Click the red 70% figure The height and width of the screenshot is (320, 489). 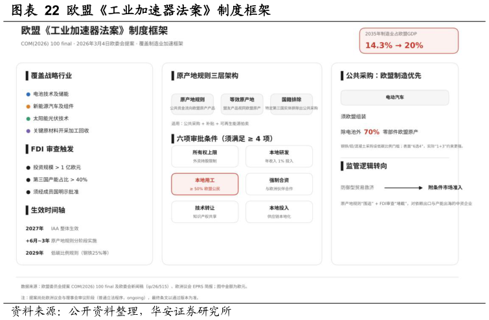372,132
